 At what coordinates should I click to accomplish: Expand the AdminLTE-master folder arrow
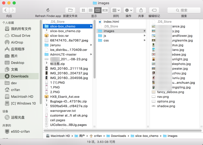pos(91,55)
